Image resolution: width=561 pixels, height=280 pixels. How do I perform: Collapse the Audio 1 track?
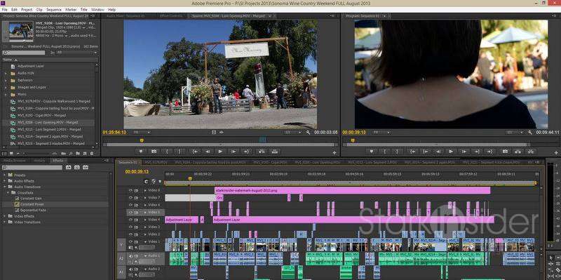tap(145, 256)
